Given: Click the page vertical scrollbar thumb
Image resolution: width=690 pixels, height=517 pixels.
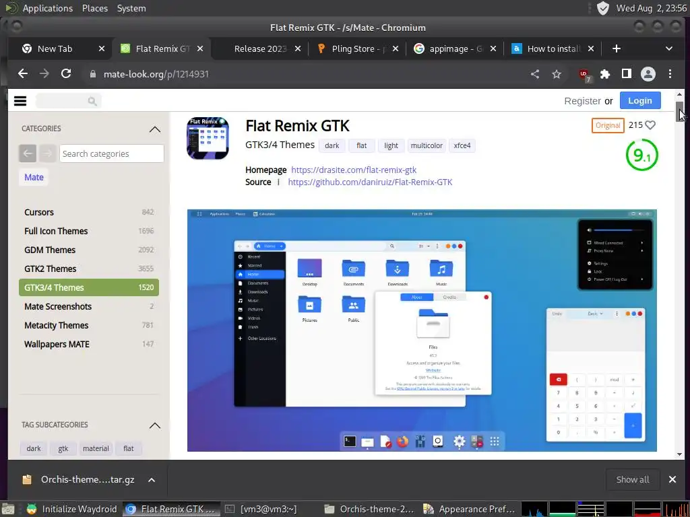Looking at the screenshot, I should tap(679, 112).
